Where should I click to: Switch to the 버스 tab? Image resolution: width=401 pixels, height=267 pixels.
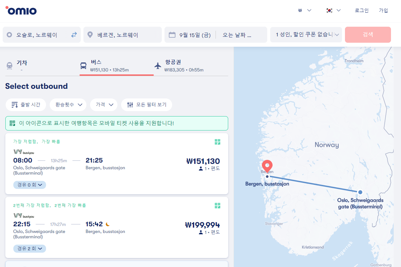pyautogui.click(x=116, y=65)
